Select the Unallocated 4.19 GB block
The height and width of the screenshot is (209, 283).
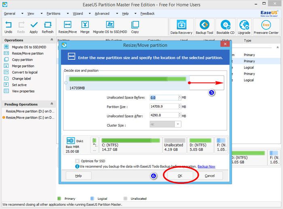175,145
